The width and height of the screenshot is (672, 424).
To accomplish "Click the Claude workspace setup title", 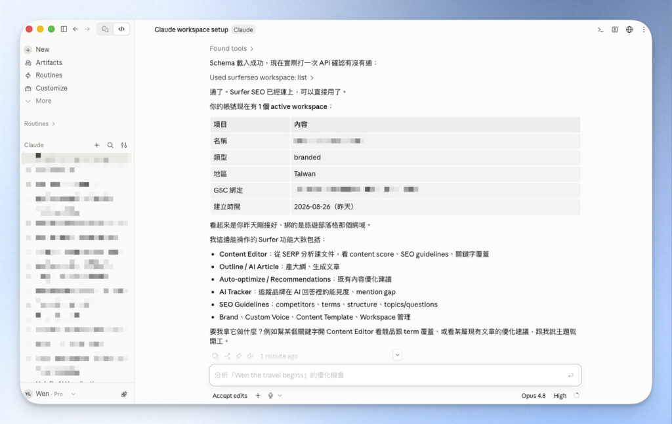I will point(191,30).
